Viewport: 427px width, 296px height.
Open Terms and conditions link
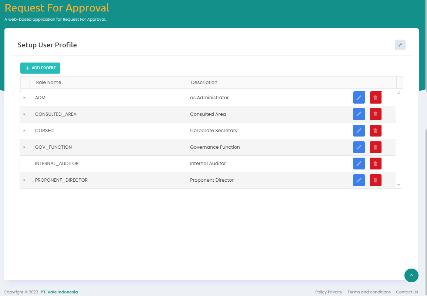pos(369,292)
